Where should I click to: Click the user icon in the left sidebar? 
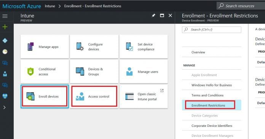[x=5, y=74]
